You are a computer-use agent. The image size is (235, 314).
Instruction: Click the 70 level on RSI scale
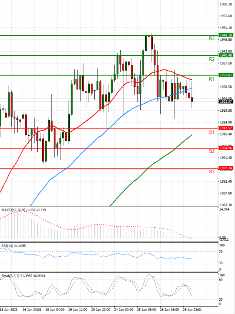pos(221,252)
